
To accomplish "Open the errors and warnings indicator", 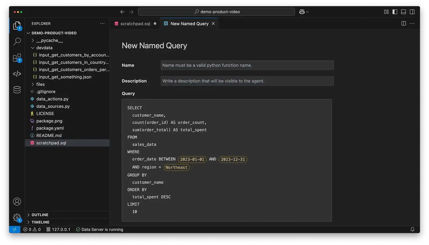I will [x=32, y=229].
